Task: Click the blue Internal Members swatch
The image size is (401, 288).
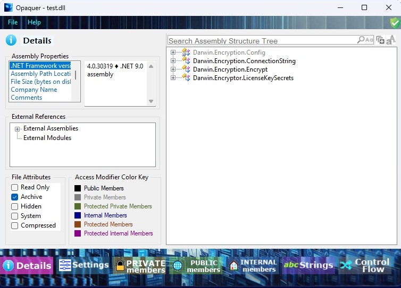Action: [x=78, y=215]
